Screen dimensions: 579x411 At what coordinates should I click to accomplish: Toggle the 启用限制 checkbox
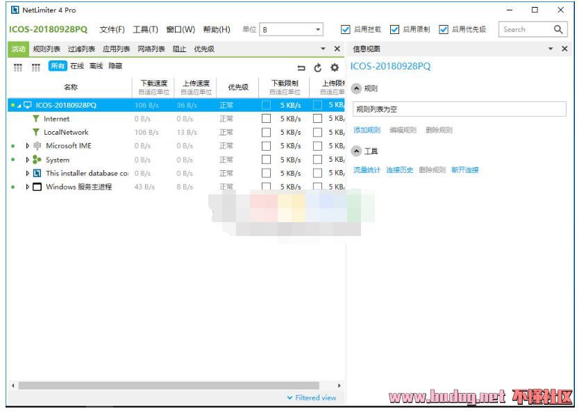pos(394,30)
